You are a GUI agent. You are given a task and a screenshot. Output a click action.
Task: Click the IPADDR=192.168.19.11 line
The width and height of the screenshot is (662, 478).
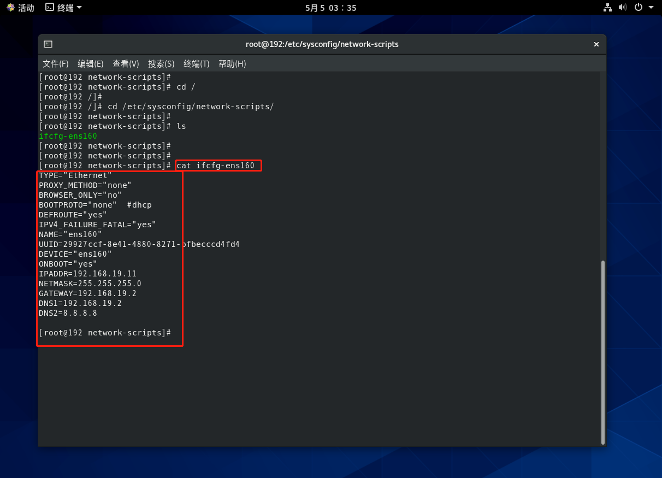[x=87, y=274]
